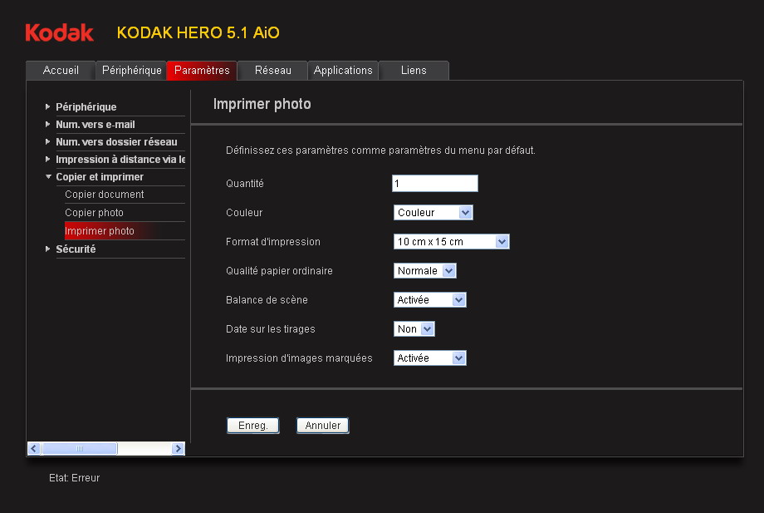Screen dimensions: 764x513
Task: Collapse the Copier et imprimer section
Action: pyautogui.click(x=99, y=177)
